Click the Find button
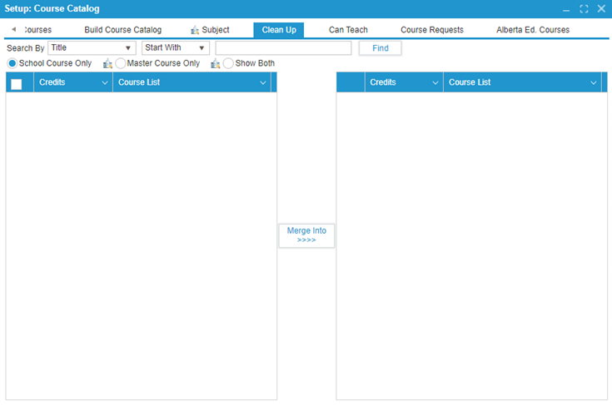Screen dimensions: 612x405 [x=380, y=48]
